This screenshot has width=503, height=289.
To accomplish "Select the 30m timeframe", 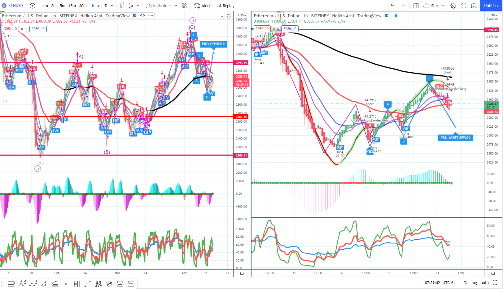I will [83, 6].
